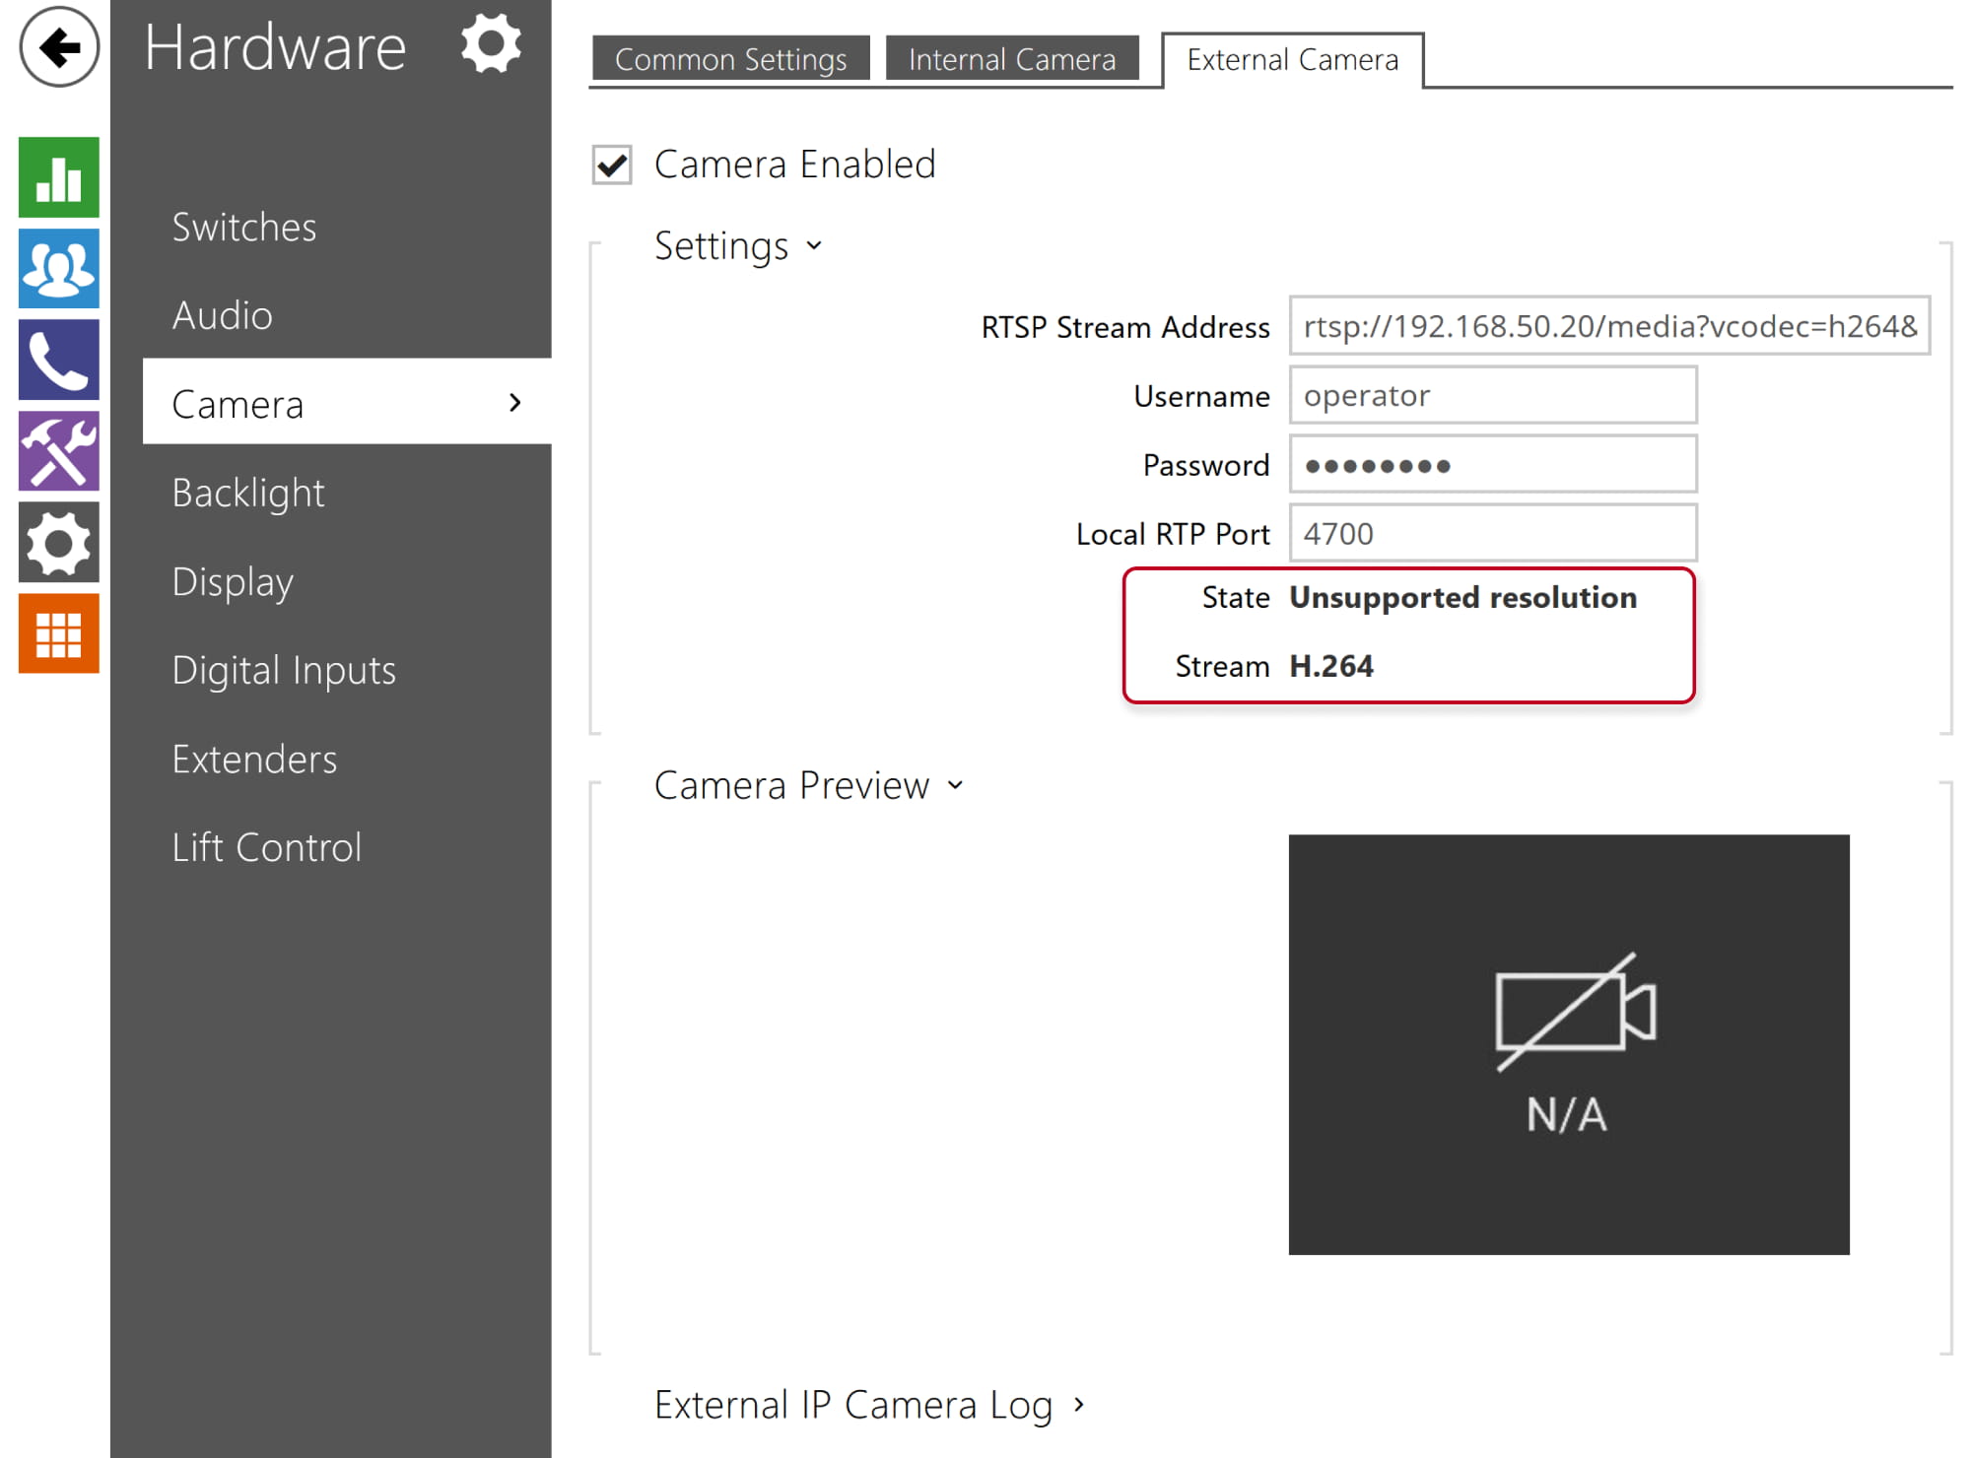Switch to the Common Settings tab
This screenshot has width=1971, height=1458.
pos(730,59)
